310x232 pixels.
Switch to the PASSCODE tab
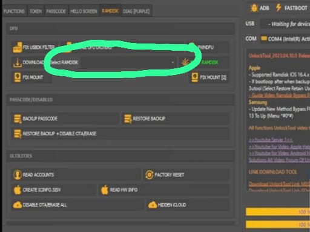point(56,11)
